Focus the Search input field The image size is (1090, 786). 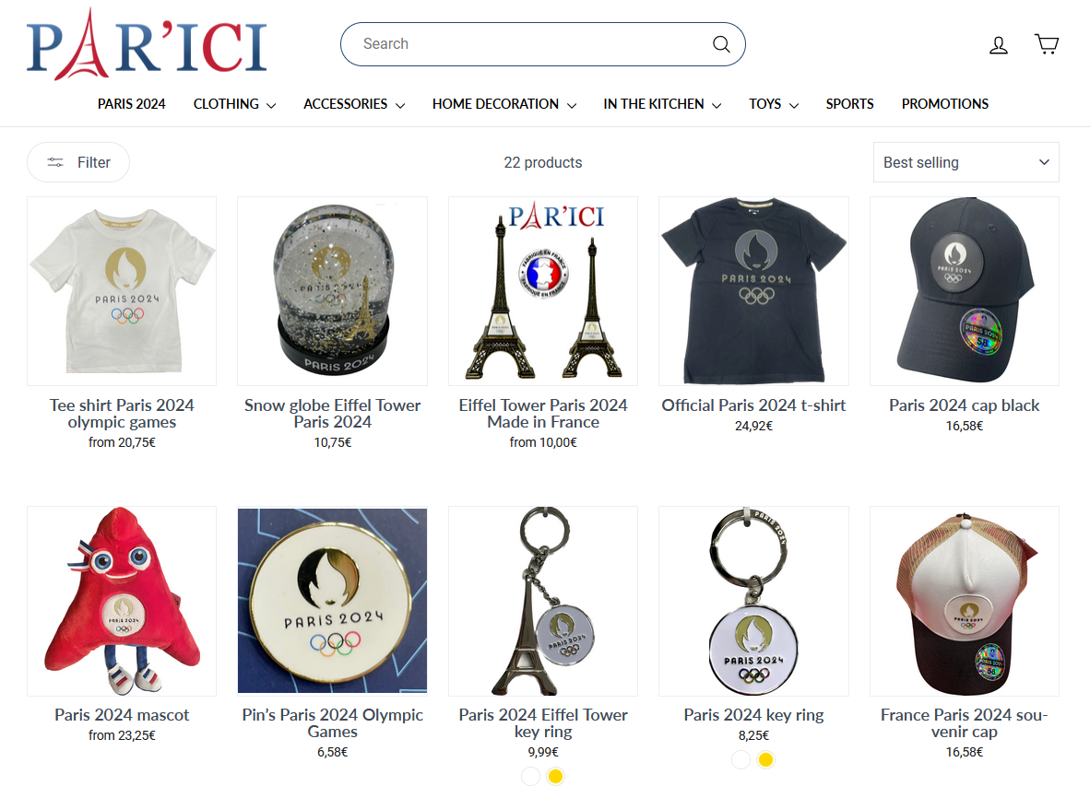click(x=529, y=43)
